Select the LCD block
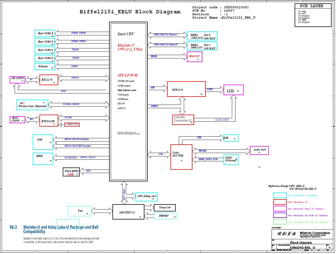This screenshot has height=254, width=336. pos(234,90)
